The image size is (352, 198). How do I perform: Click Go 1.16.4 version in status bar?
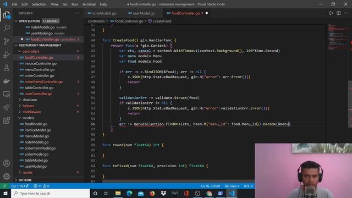pos(20,186)
